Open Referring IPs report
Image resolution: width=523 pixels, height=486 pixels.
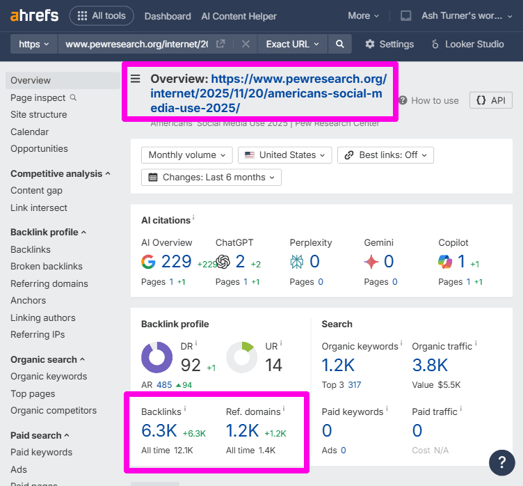[38, 334]
